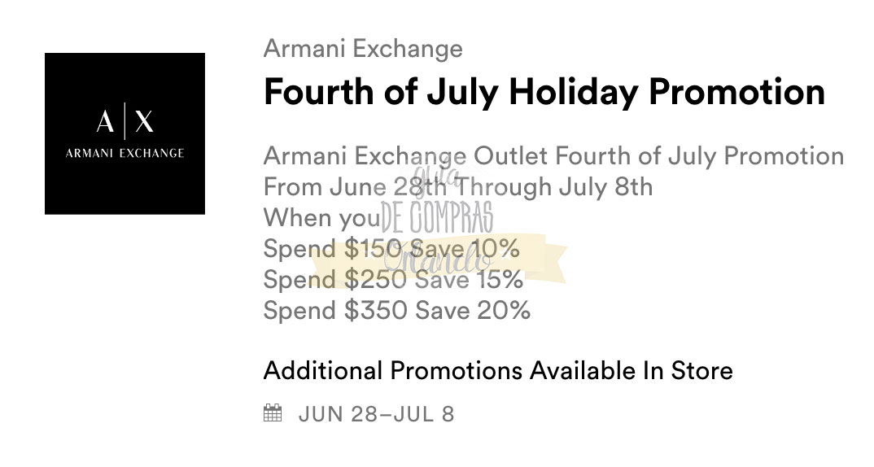Select the Armani Exchange Outlet description line

[553, 155]
